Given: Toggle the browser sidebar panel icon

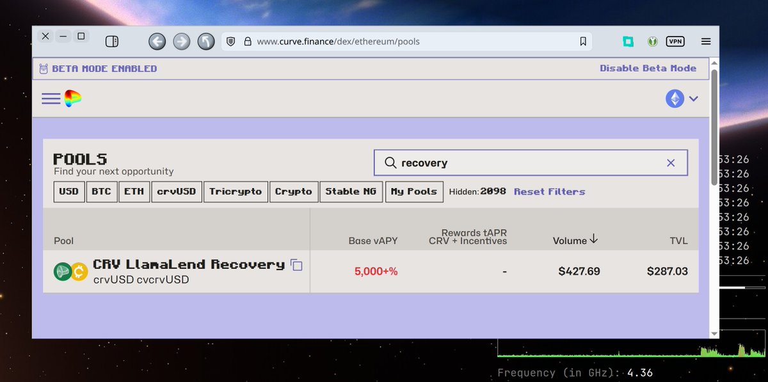Looking at the screenshot, I should point(111,42).
